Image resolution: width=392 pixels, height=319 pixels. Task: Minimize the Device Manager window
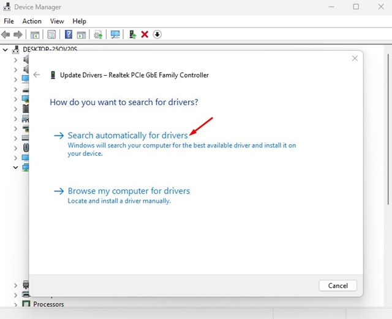331,7
